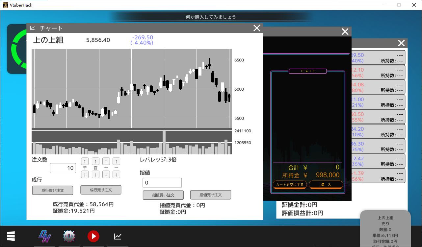Place a 成行買い注文 market buy order
This screenshot has height=247, width=422.
(53, 190)
